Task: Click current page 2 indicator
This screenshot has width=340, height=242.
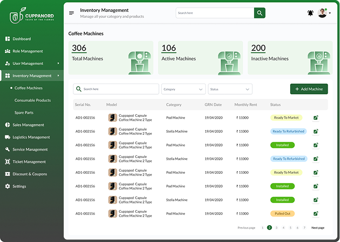Action: 269,228
